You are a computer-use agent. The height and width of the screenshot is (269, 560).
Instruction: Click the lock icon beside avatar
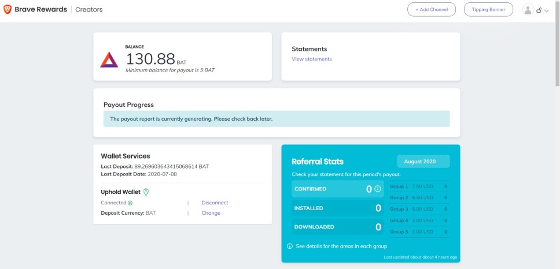pyautogui.click(x=539, y=10)
